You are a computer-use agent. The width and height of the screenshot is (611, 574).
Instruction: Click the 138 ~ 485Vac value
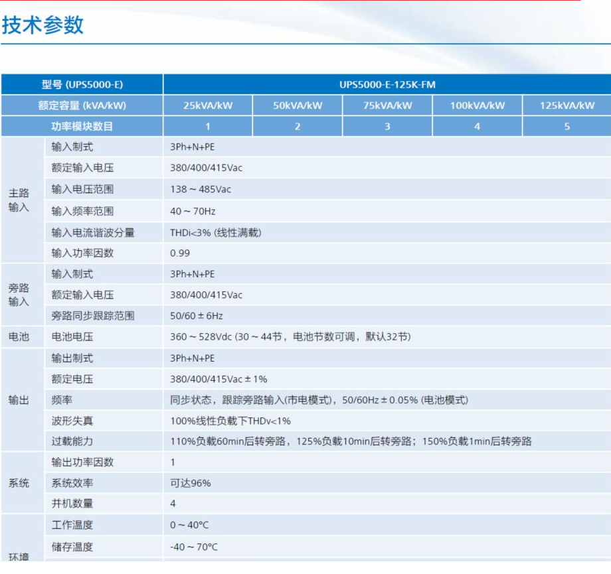[201, 190]
